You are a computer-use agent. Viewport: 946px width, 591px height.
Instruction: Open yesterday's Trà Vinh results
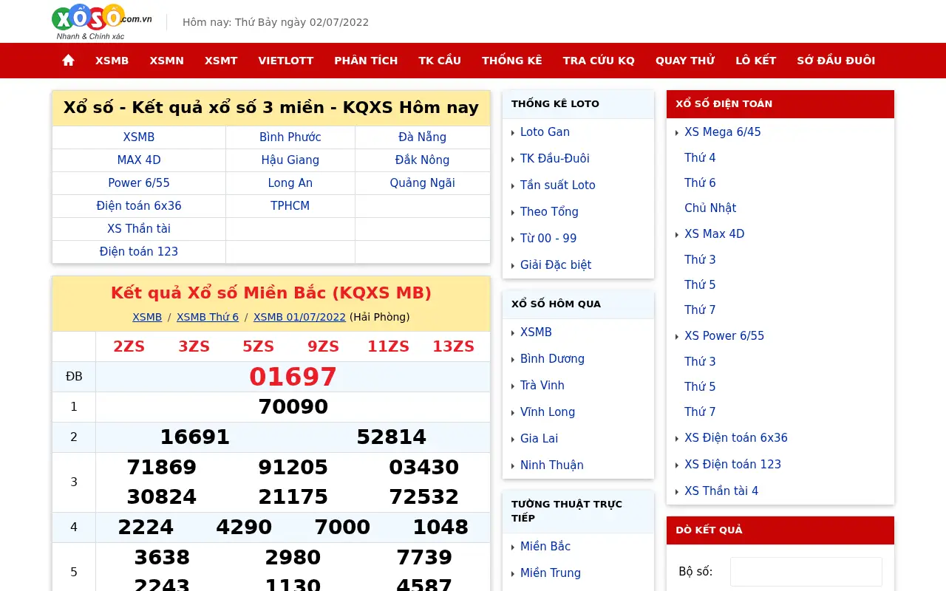coord(542,386)
